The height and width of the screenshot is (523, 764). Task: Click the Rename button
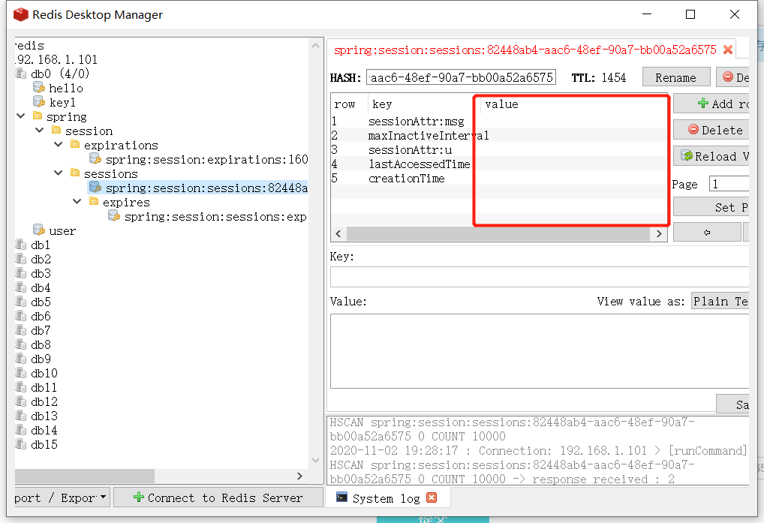click(x=675, y=77)
